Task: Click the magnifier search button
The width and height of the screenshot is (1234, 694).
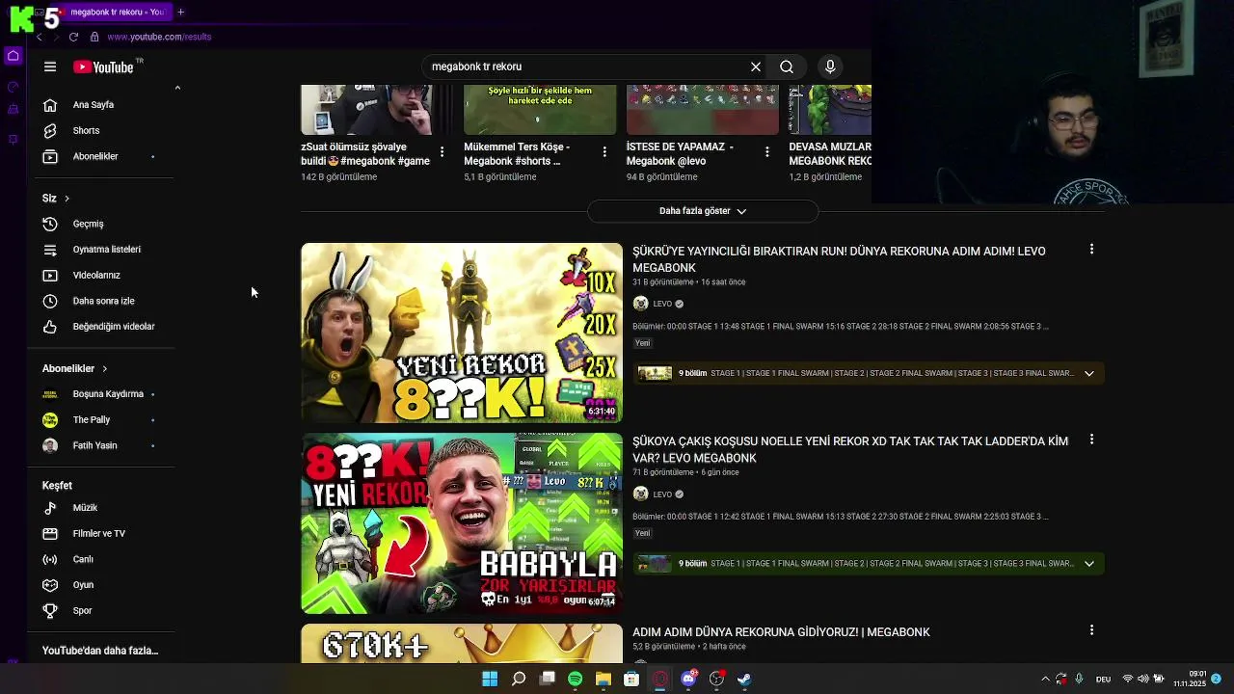Action: tap(787, 67)
